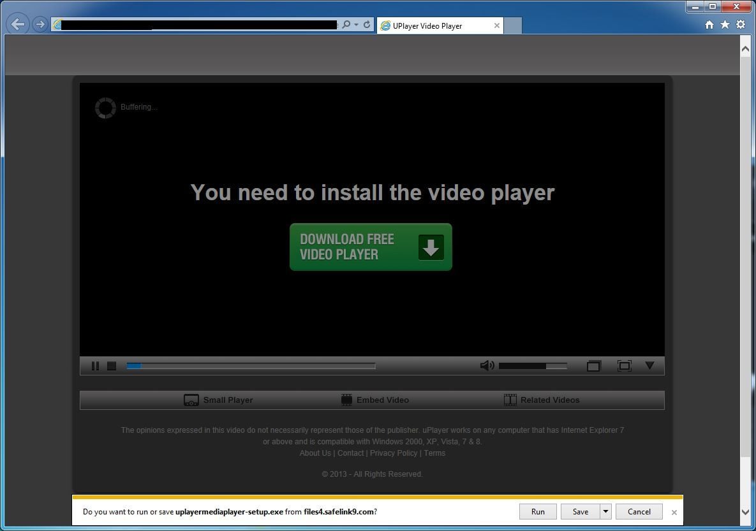Switch to full screen mode
This screenshot has width=756, height=531.
(624, 365)
